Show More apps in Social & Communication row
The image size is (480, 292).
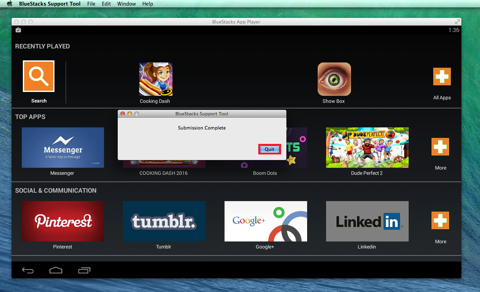pyautogui.click(x=440, y=220)
